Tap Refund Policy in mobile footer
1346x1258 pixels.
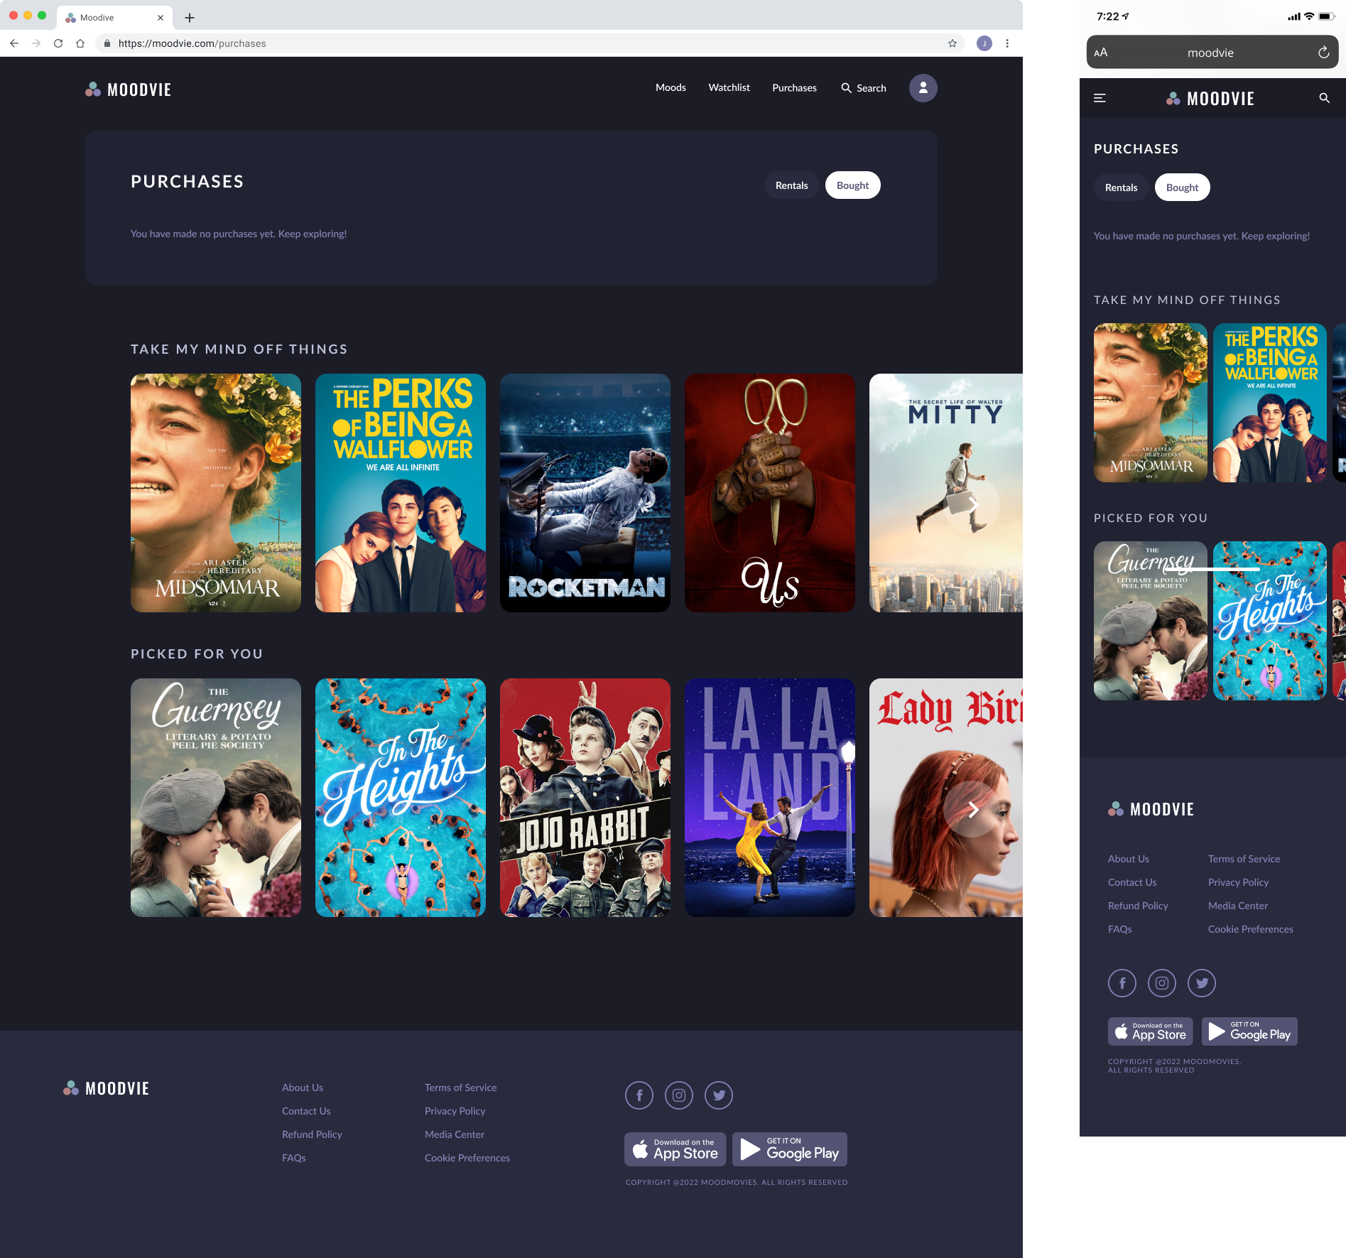[x=1138, y=906]
